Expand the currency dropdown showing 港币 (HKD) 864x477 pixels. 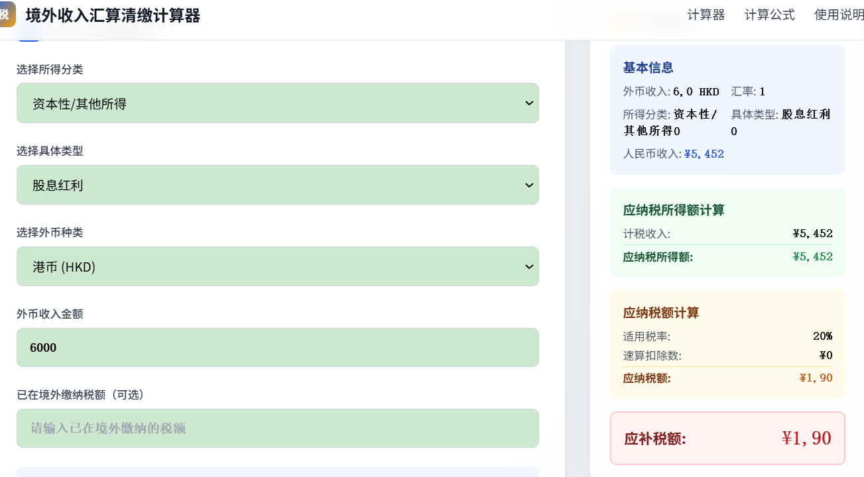(277, 266)
